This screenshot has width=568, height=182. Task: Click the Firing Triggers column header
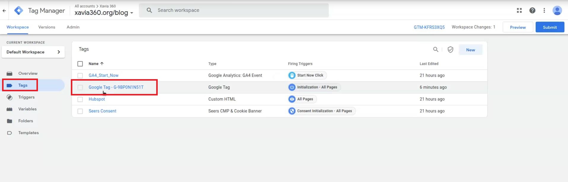pos(300,64)
